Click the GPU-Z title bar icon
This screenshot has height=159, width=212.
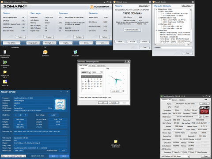coord(162,96)
